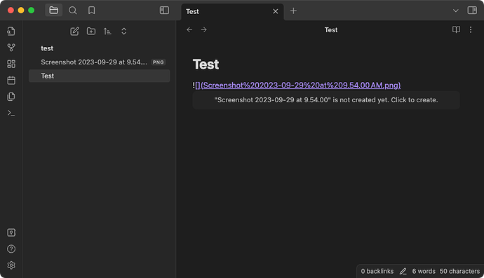Image resolution: width=484 pixels, height=278 pixels.
Task: Switch to reading view book icon
Action: click(456, 29)
